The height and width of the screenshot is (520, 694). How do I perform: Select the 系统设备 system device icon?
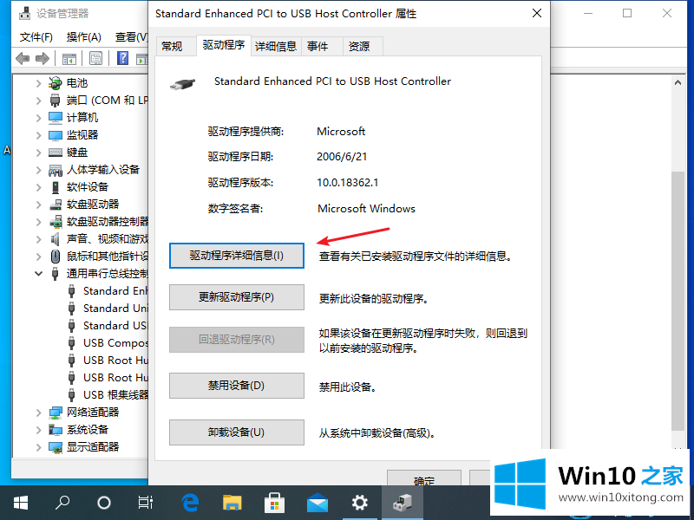(55, 430)
